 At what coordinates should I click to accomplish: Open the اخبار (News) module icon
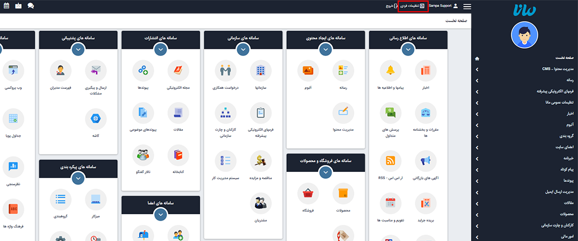click(425, 71)
